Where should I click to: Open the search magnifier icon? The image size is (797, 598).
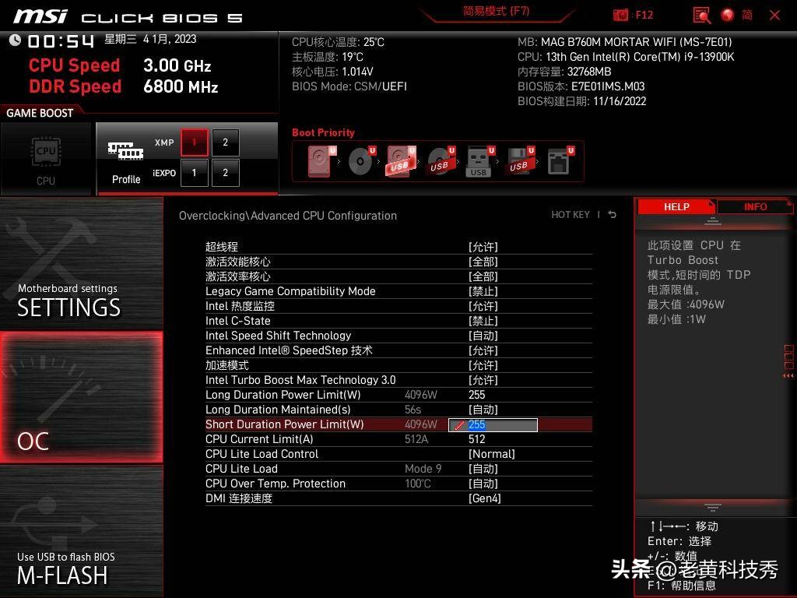coord(700,15)
